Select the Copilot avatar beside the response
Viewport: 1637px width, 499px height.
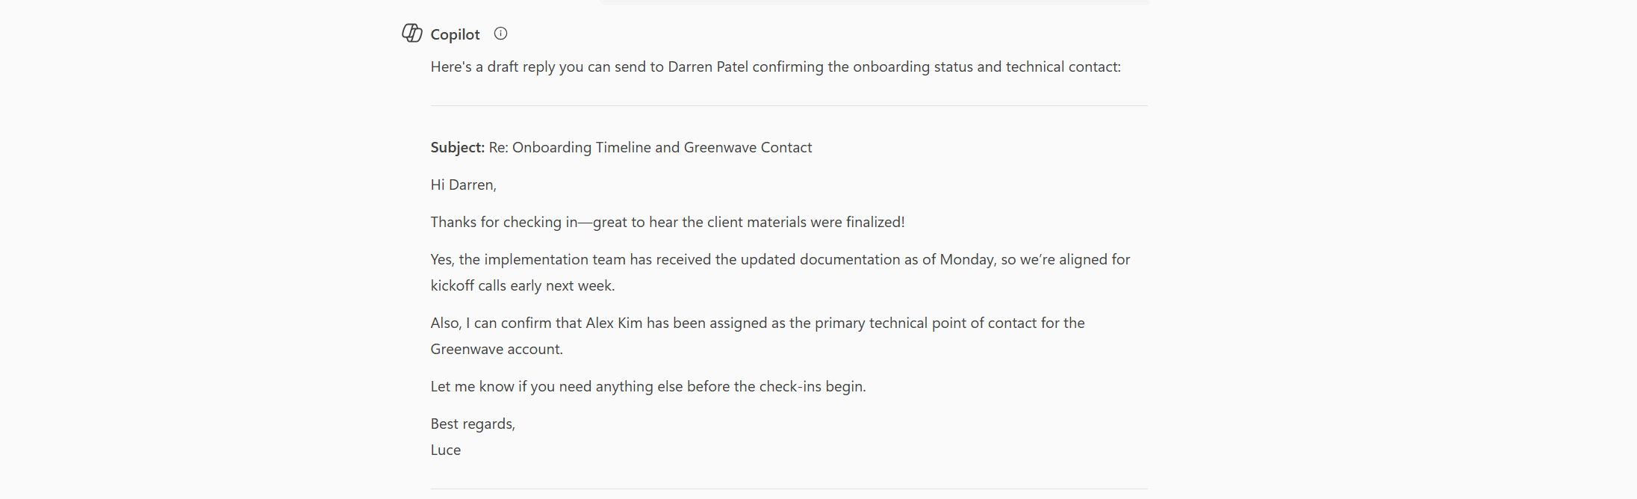click(411, 34)
